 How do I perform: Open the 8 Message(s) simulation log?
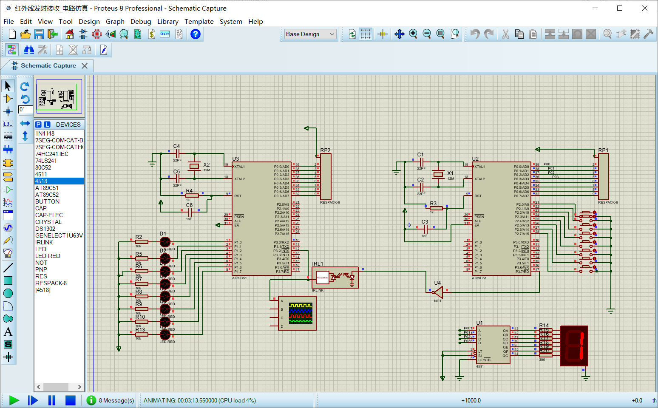[111, 400]
